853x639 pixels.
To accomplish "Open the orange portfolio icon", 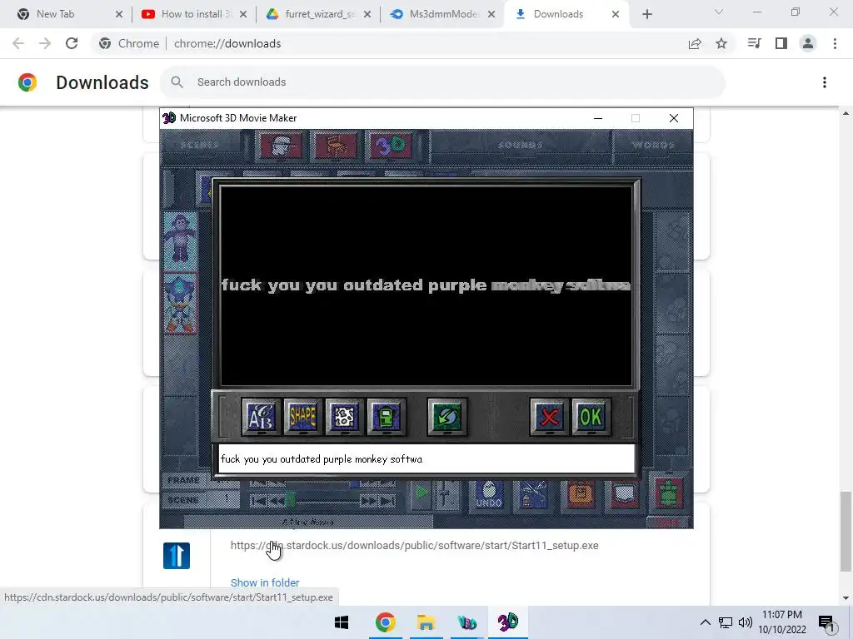I will [x=580, y=494].
